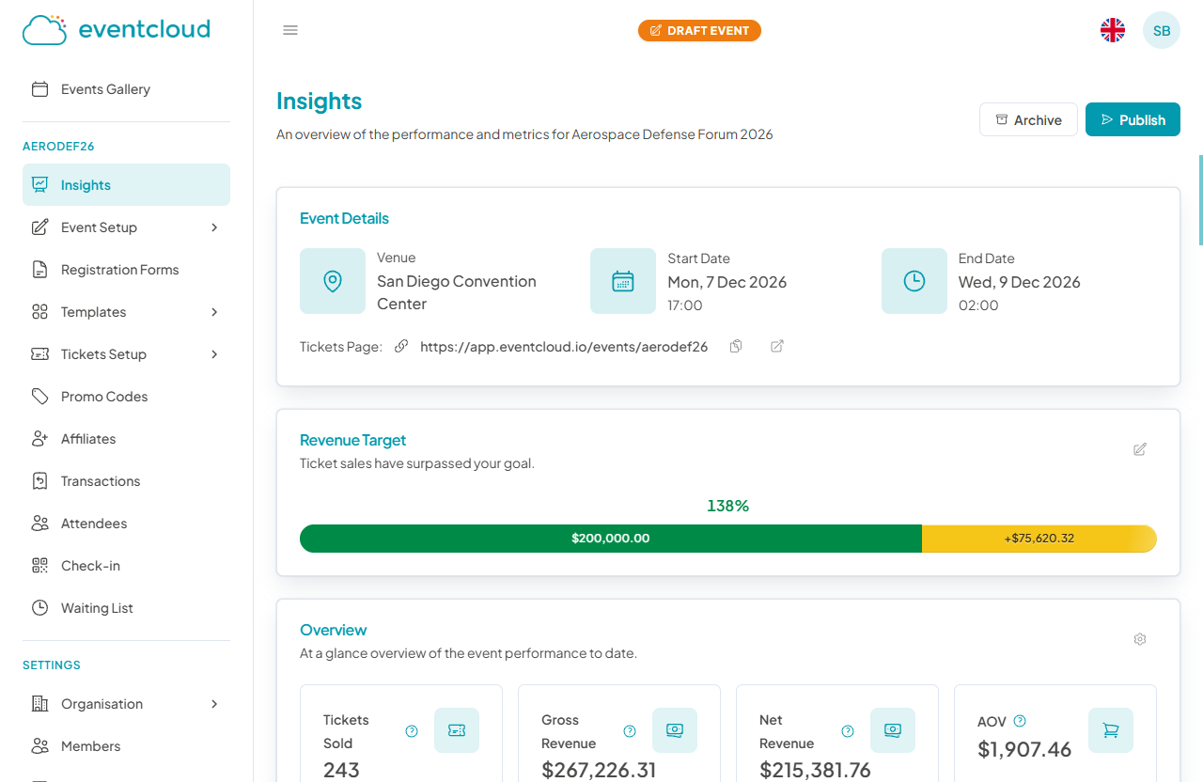Open Overview settings gear

pyautogui.click(x=1140, y=639)
